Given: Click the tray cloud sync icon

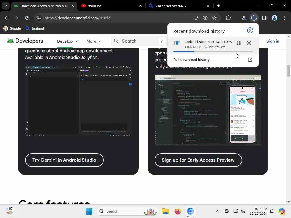Looking at the screenshot, I should pos(226,211).
